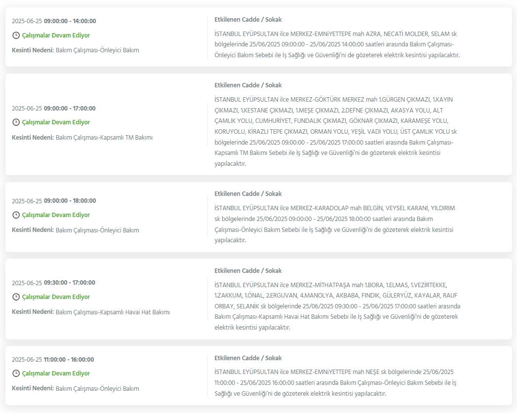Click clock icon in 09:00-17:00 Göktürk outage card

(x=16, y=122)
